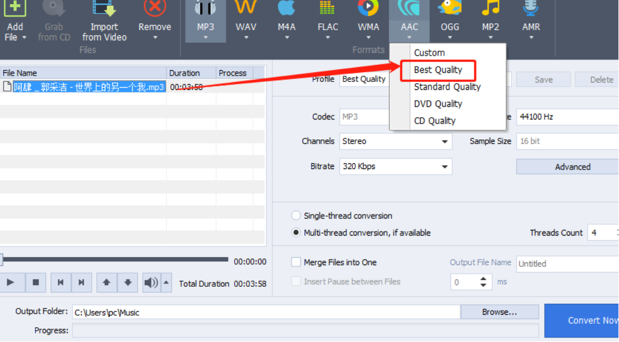The width and height of the screenshot is (619, 342).
Task: Click the Duration column header
Action: coord(191,73)
